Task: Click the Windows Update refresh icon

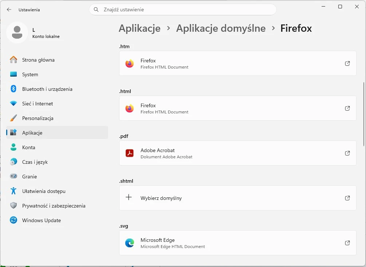Action: (x=13, y=220)
